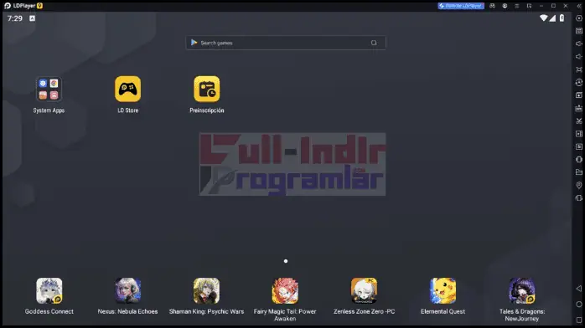Click the keyboard indicator icon beside the clock
Image resolution: width=585 pixels, height=328 pixels.
click(x=33, y=18)
